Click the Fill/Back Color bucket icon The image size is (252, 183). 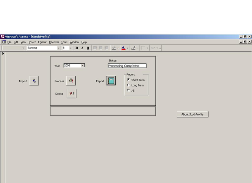click(114, 48)
